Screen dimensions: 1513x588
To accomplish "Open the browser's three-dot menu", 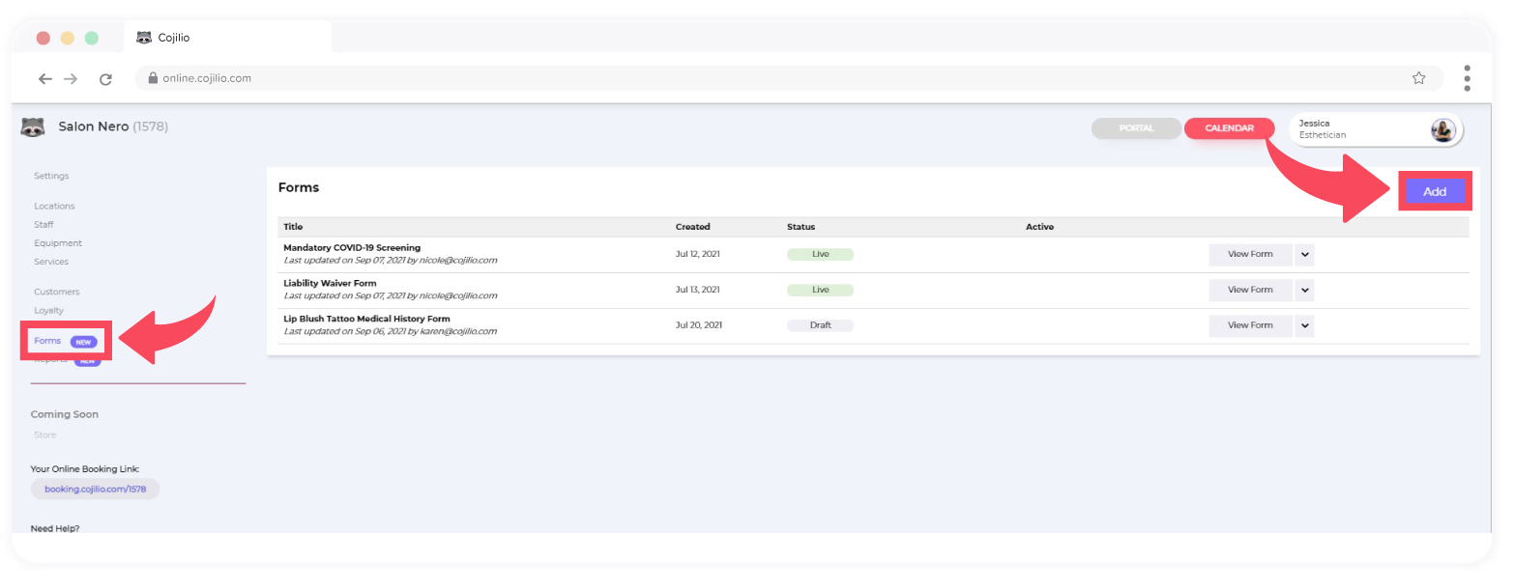I will pos(1467,78).
